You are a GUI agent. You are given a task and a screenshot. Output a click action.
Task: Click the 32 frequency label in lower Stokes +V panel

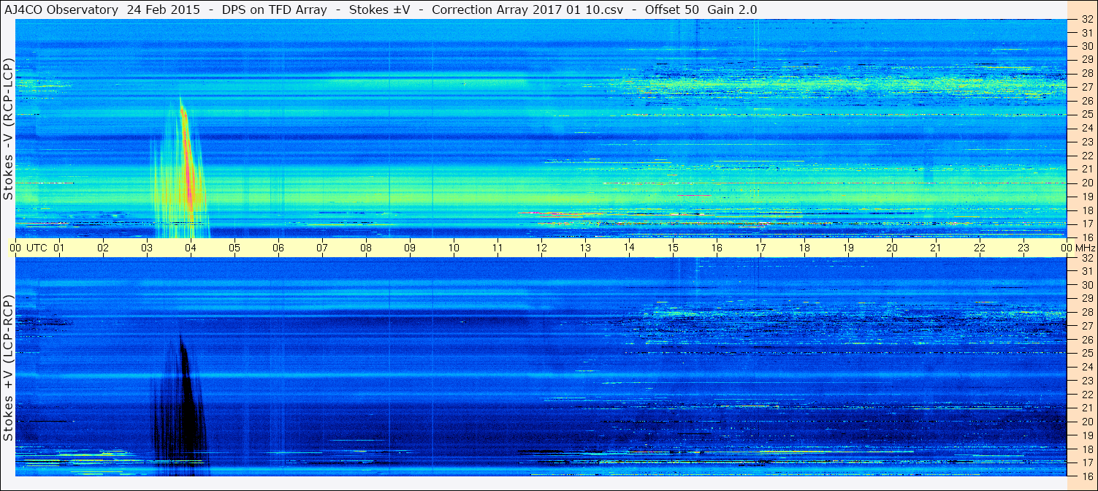point(1087,258)
